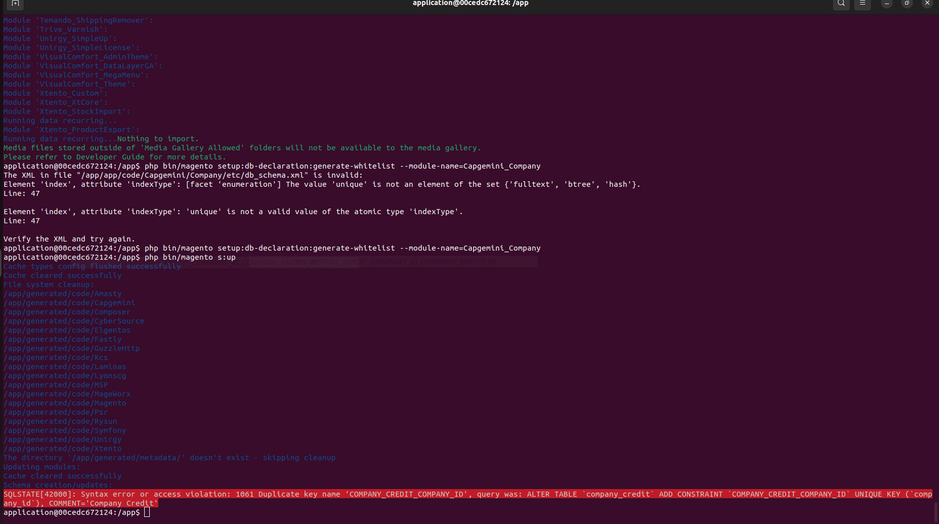Click the db_schema.xml file path text

point(192,175)
